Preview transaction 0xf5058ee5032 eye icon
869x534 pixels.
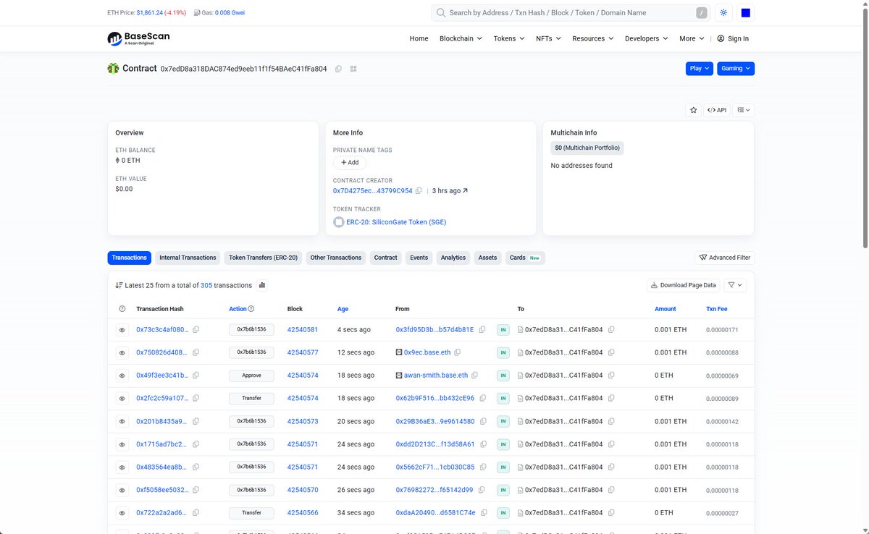[122, 490]
